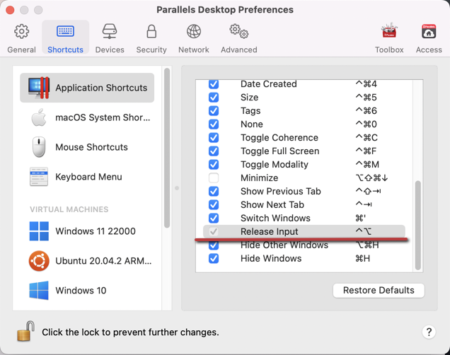Viewport: 450px width, 355px height.
Task: Select Application Shortcuts in the sidebar
Action: click(87, 88)
